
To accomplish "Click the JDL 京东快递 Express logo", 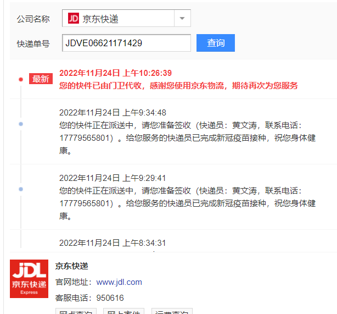I will click(29, 279).
